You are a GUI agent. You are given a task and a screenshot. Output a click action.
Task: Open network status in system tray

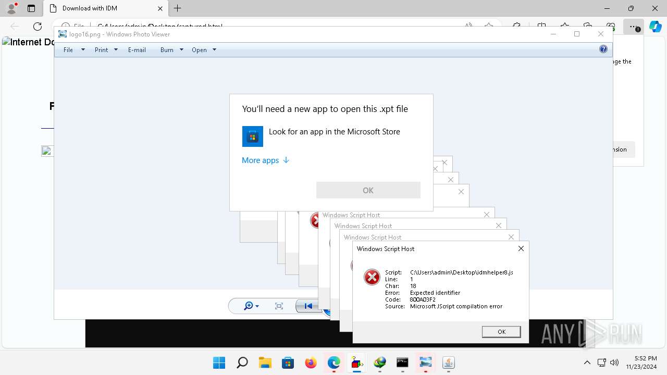[601, 362]
